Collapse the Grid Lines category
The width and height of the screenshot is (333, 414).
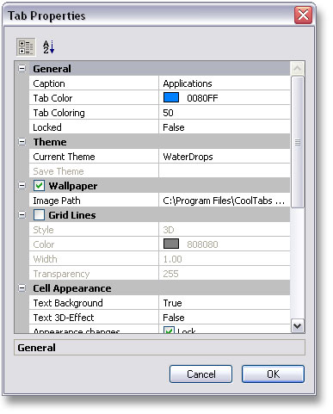coord(22,215)
